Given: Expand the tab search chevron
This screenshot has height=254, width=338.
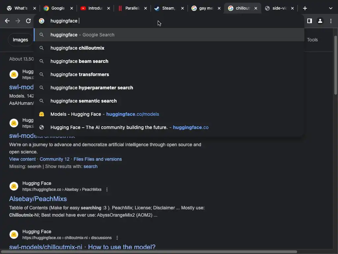Looking at the screenshot, I should 331,8.
